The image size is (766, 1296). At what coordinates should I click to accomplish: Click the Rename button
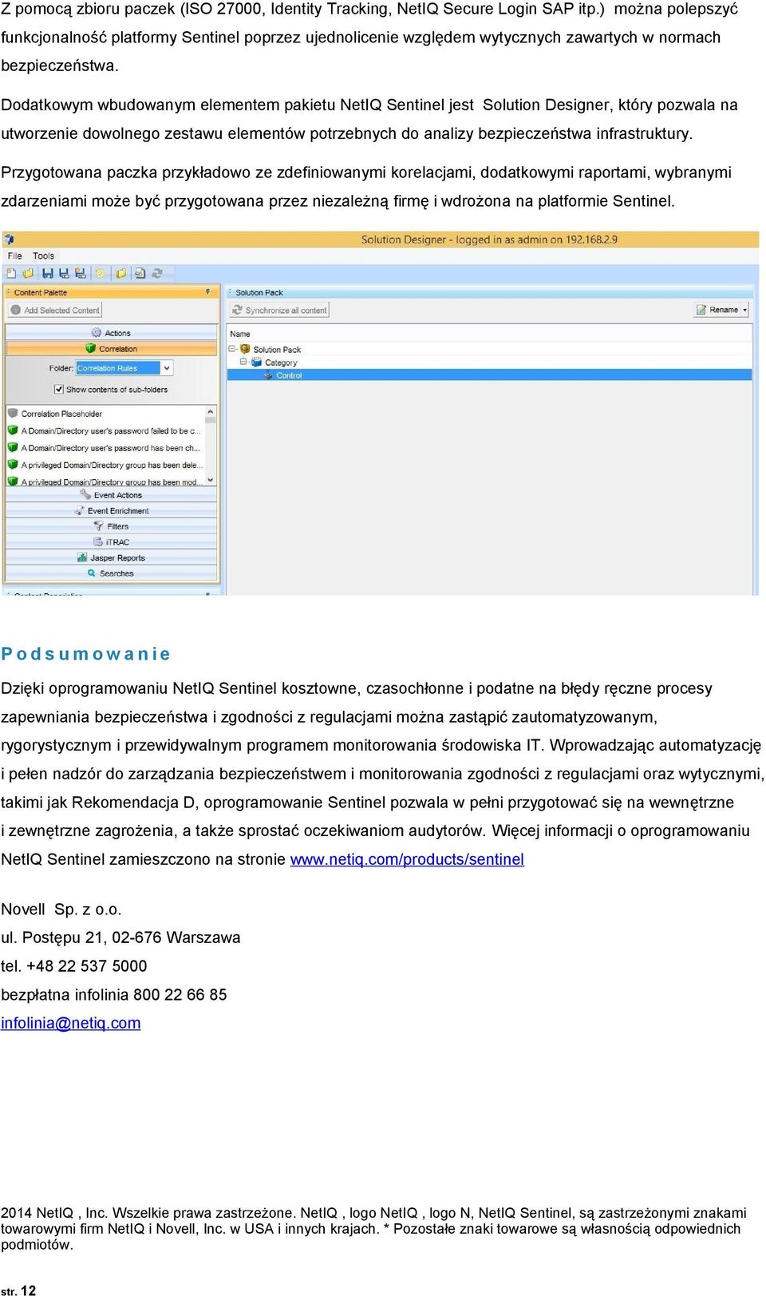(717, 310)
